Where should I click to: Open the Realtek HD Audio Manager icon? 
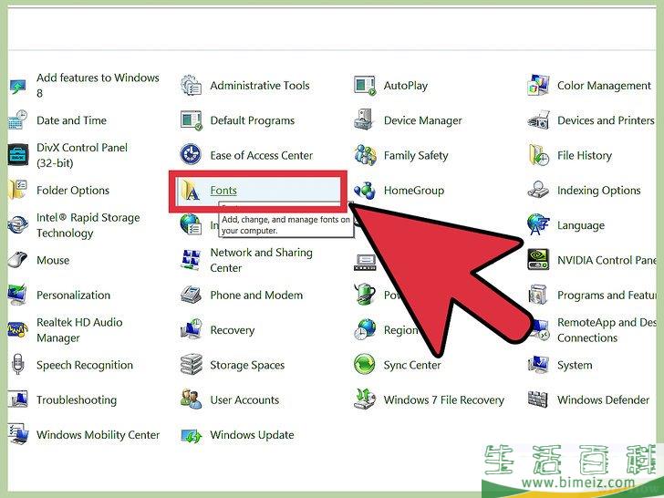click(x=18, y=330)
